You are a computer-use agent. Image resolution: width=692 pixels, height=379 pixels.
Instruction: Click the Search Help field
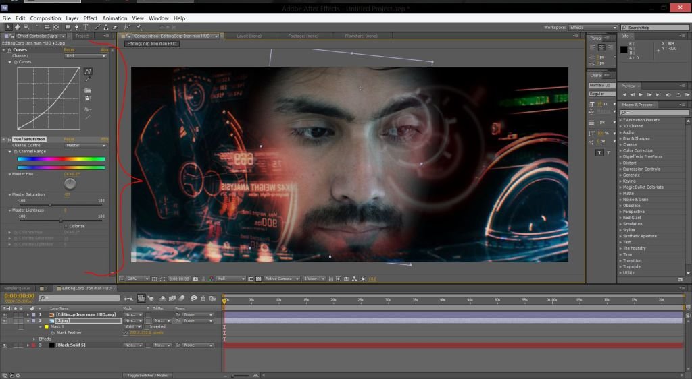655,27
